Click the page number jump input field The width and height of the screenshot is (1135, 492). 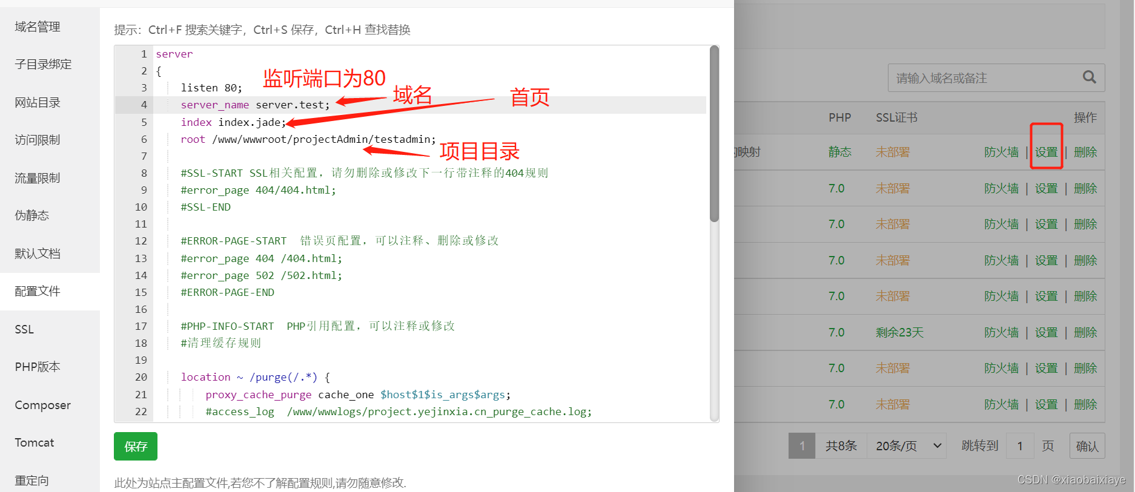1020,446
